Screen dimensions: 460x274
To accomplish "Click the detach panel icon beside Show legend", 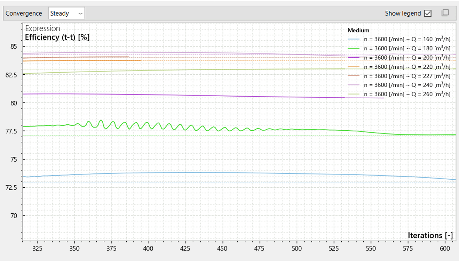I will click(445, 13).
